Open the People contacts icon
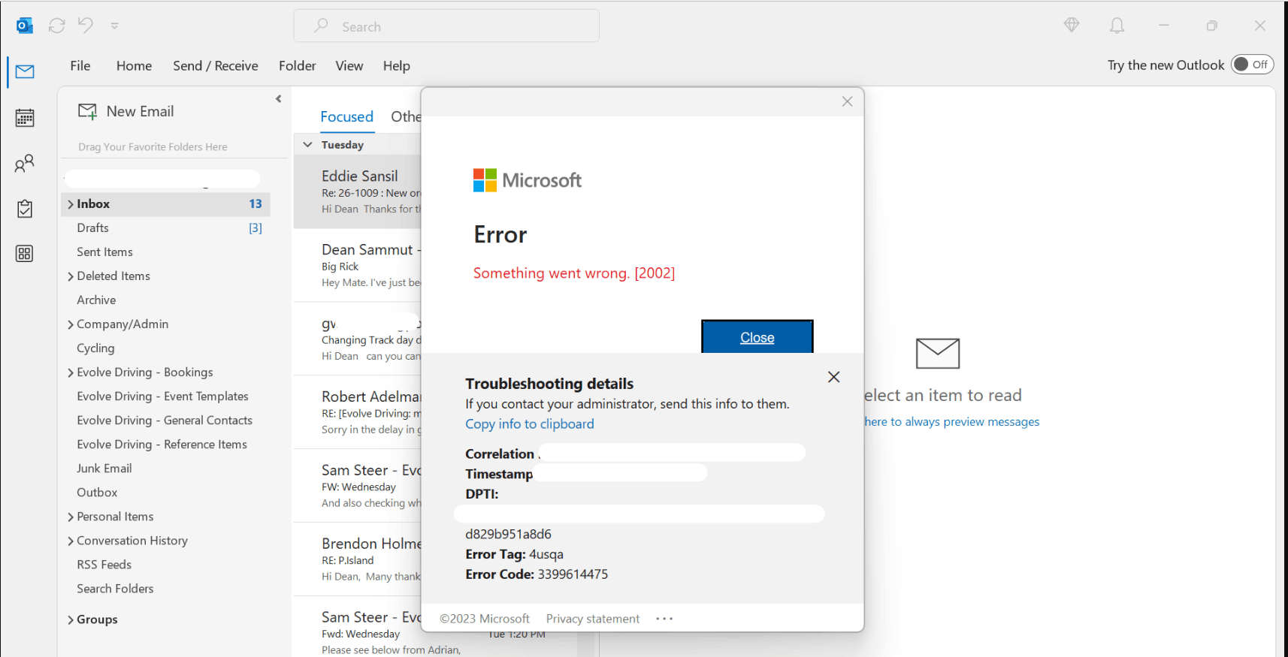1288x657 pixels. click(x=25, y=163)
